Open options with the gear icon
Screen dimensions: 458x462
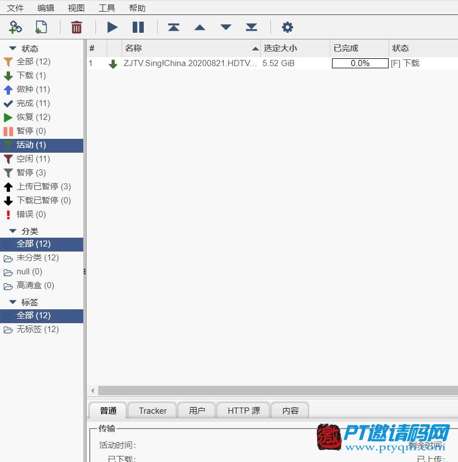click(x=287, y=27)
